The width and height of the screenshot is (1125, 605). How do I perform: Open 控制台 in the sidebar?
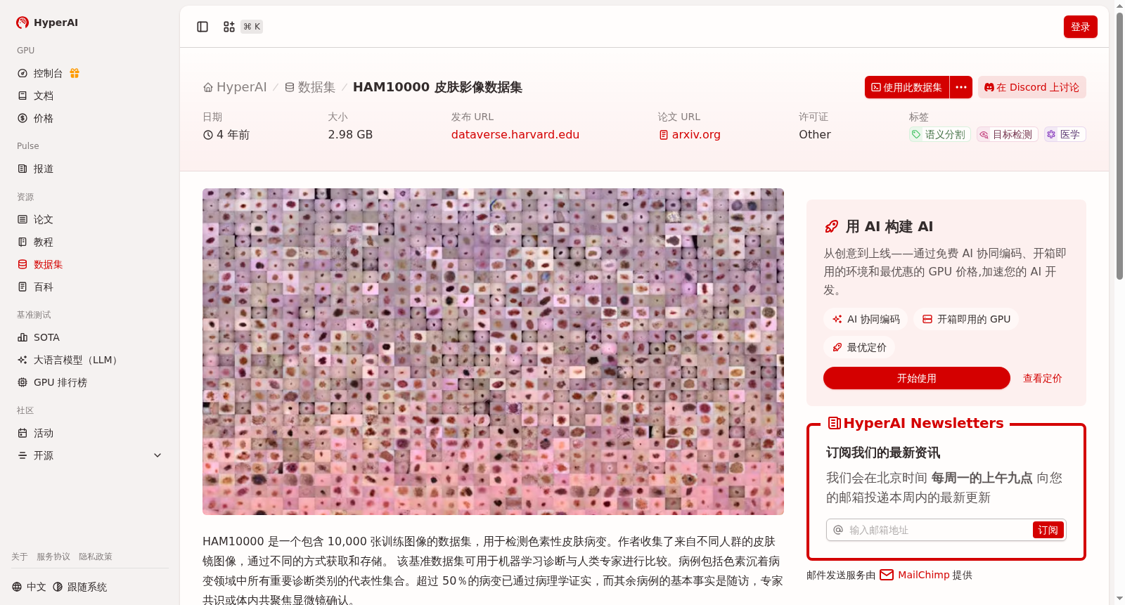(x=48, y=73)
